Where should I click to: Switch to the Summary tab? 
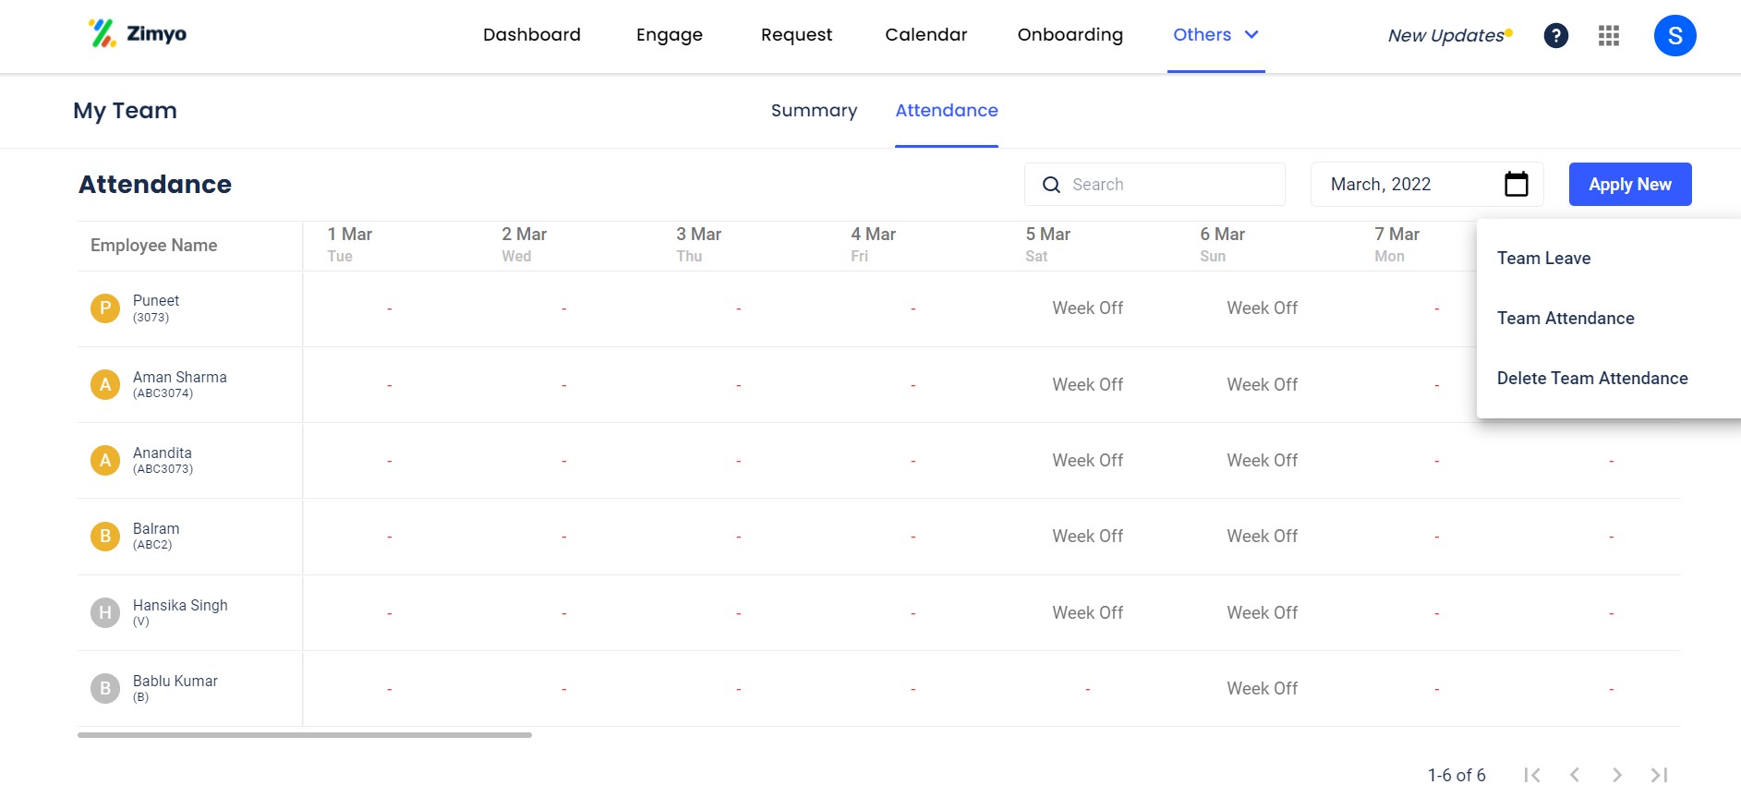(x=814, y=111)
